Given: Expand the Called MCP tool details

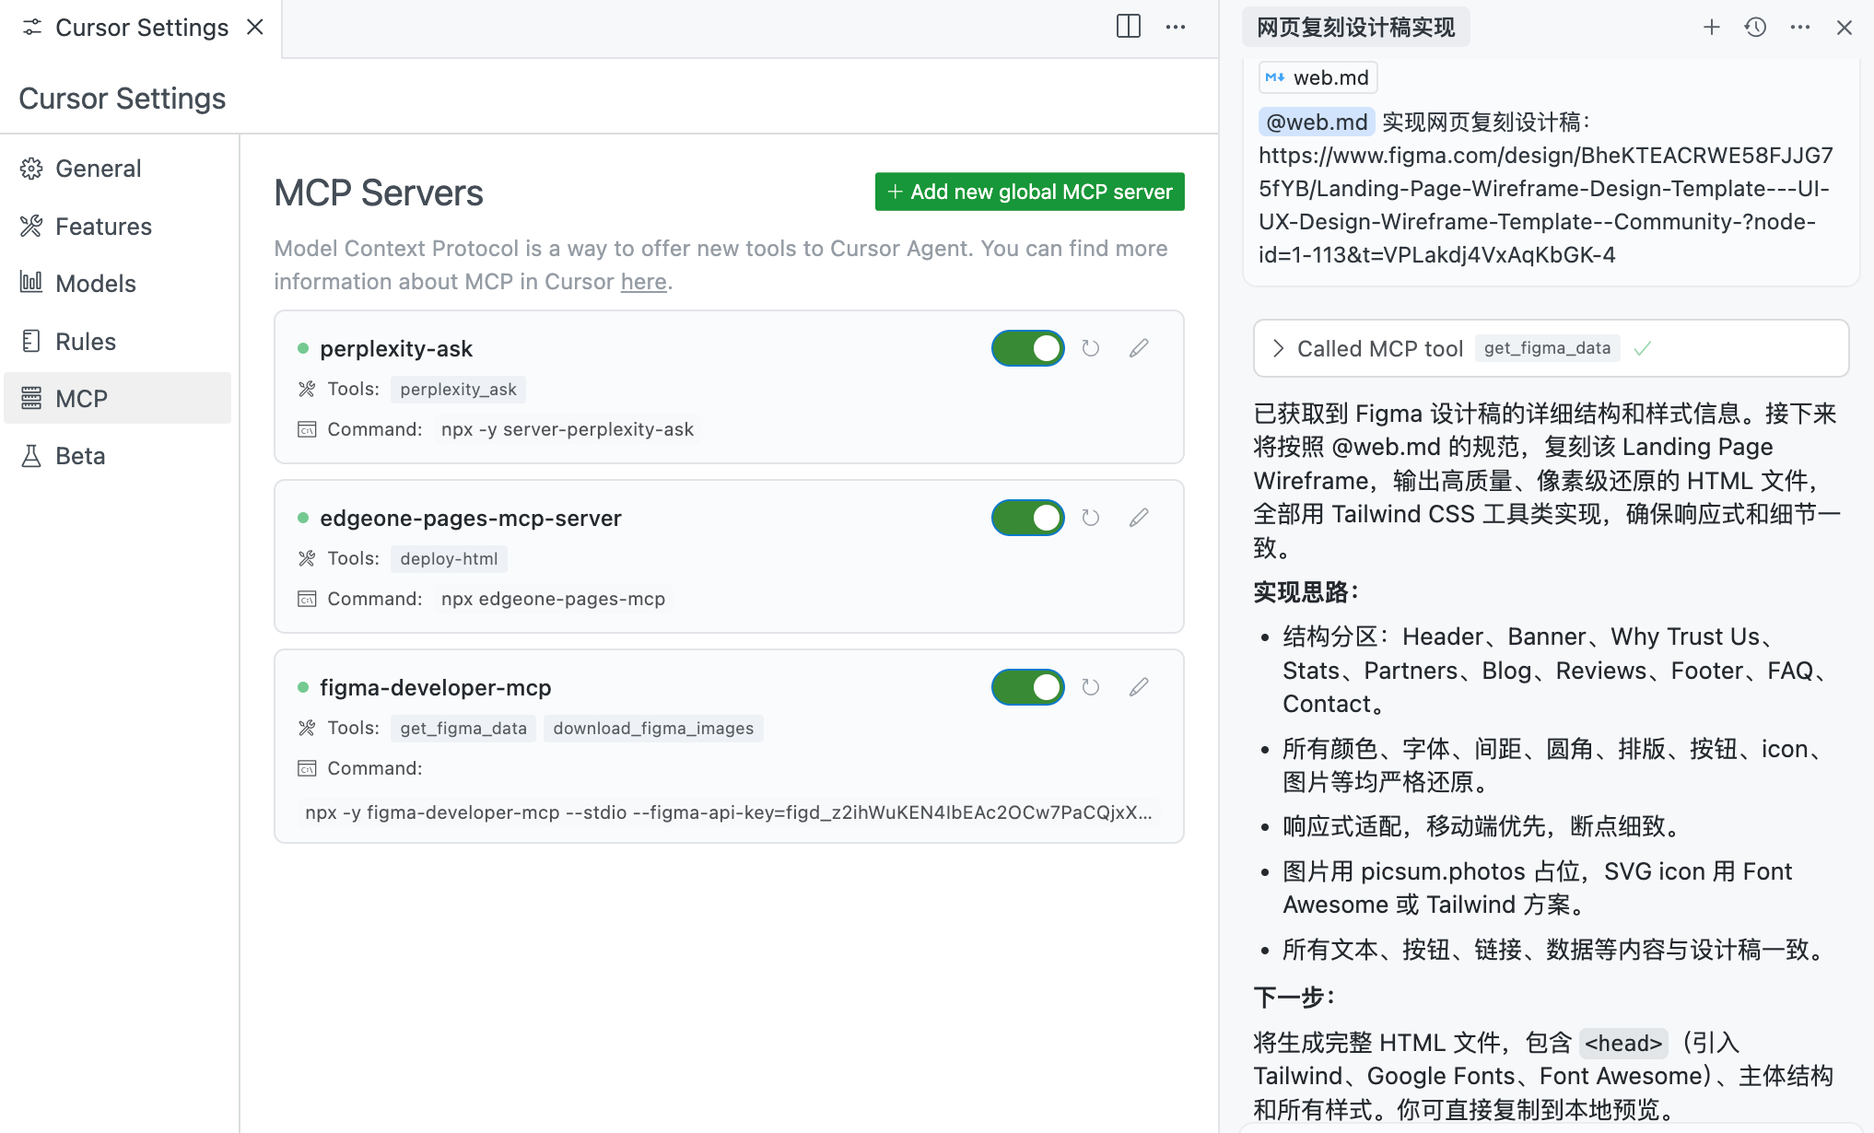Looking at the screenshot, I should tap(1278, 348).
